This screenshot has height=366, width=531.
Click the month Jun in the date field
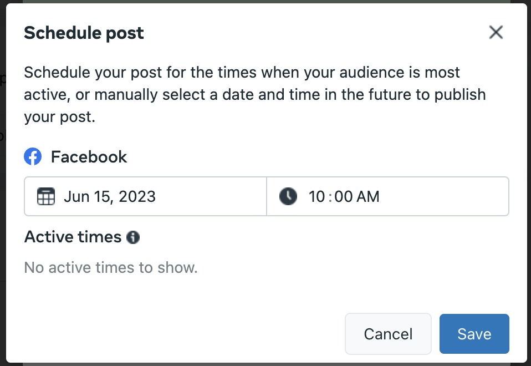[x=75, y=196]
